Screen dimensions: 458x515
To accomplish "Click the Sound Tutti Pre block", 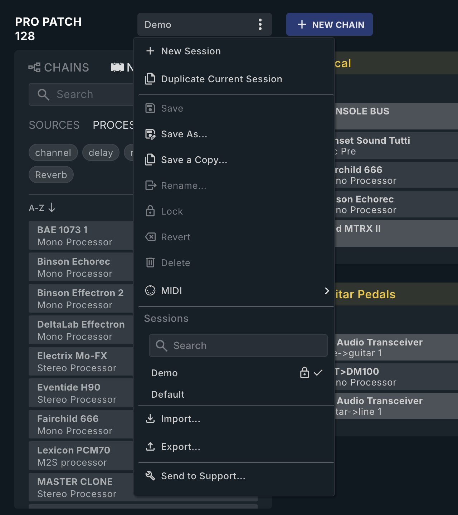I will point(396,146).
